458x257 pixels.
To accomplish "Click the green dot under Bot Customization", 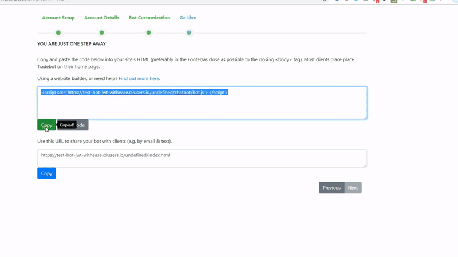I will [149, 33].
